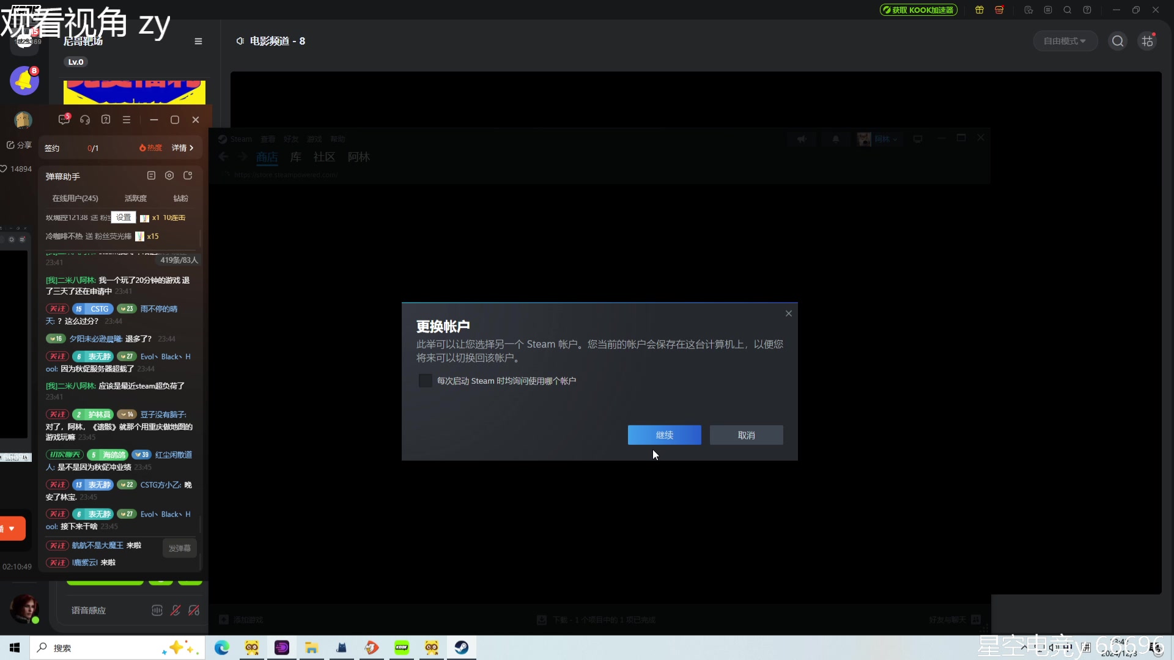1174x660 pixels.
Task: Click the 发弹幕 button
Action: tap(180, 548)
